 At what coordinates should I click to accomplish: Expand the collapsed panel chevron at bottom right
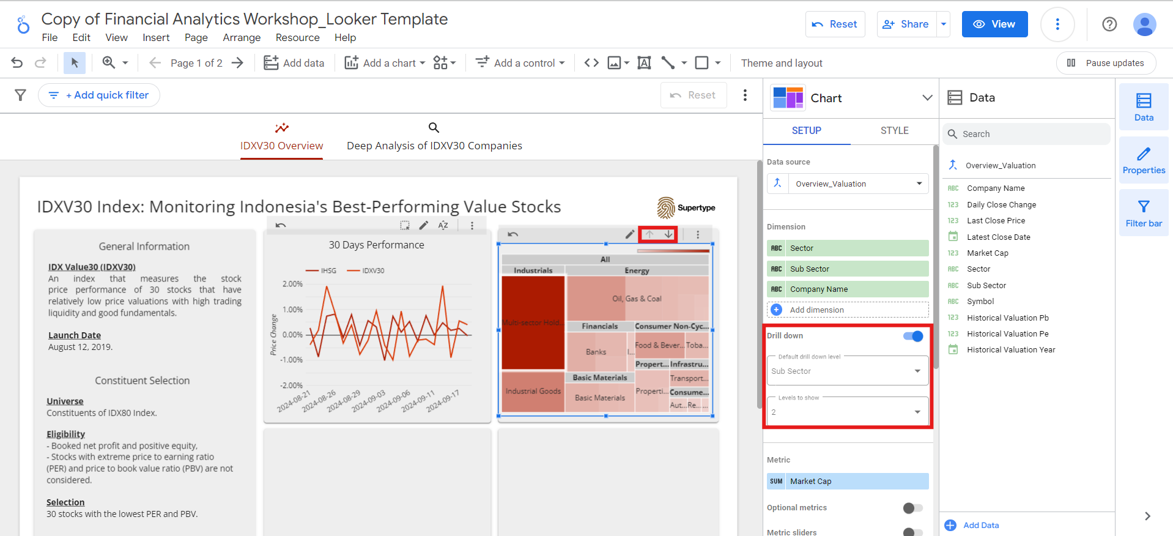1147,516
